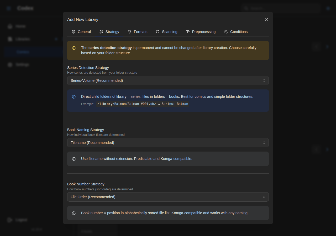This screenshot has width=336, height=236.
Task: Click the magic wand Strategy icon
Action: [101, 32]
